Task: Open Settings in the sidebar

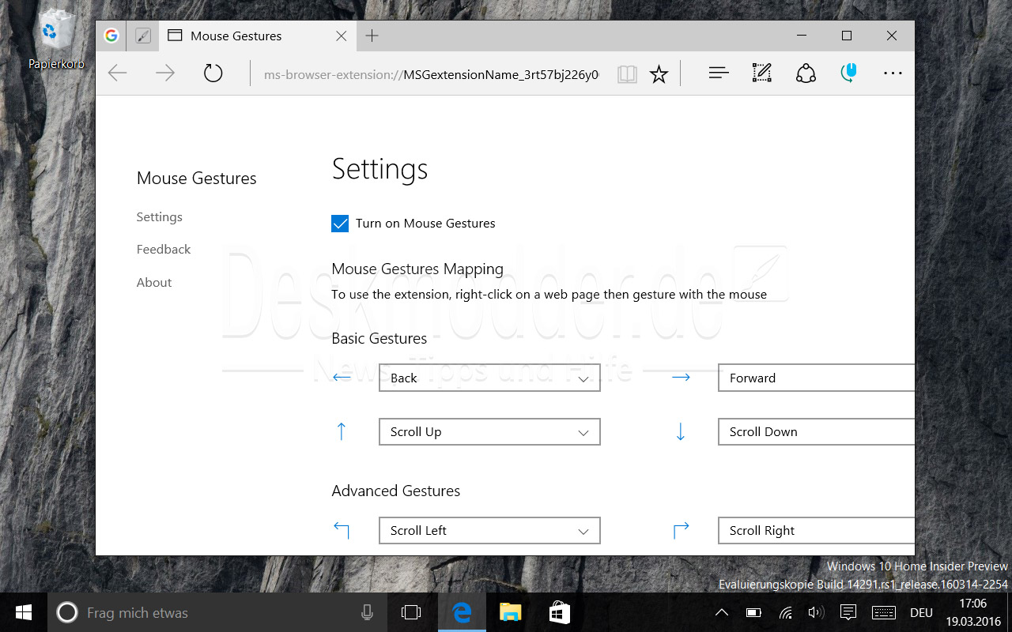Action: coord(159,216)
